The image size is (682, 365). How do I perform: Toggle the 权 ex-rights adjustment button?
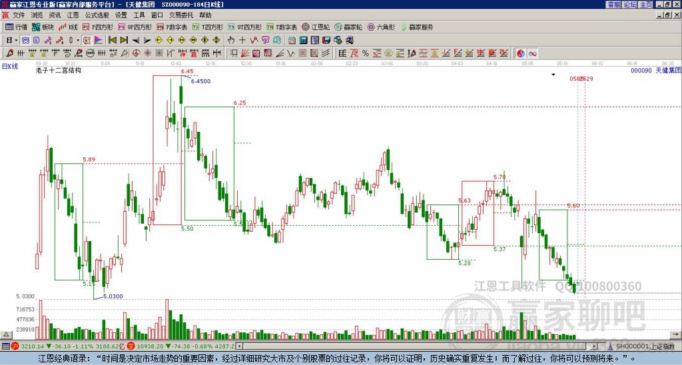coord(87,41)
